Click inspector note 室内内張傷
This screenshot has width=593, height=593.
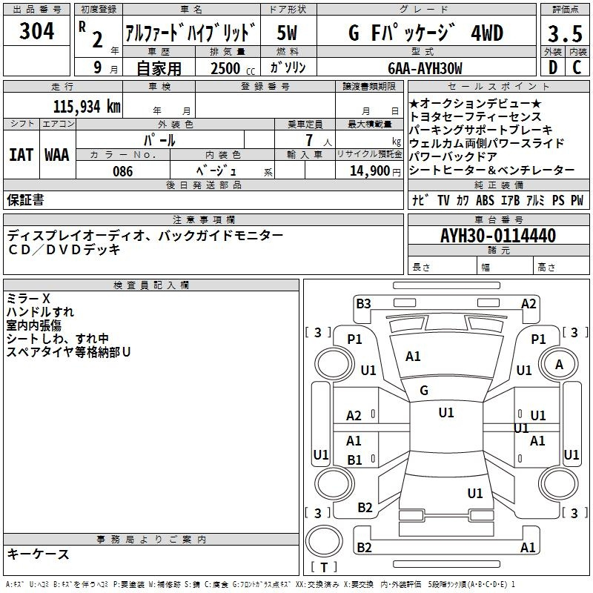pyautogui.click(x=33, y=325)
